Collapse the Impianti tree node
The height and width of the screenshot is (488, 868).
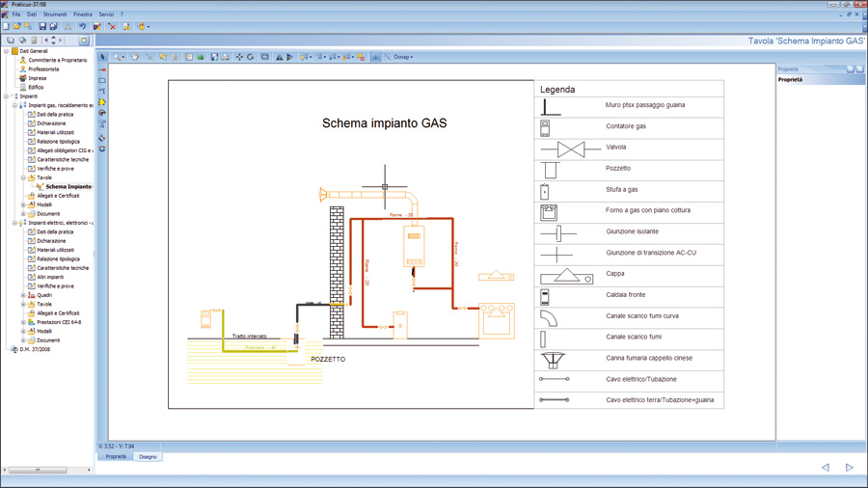click(6, 96)
